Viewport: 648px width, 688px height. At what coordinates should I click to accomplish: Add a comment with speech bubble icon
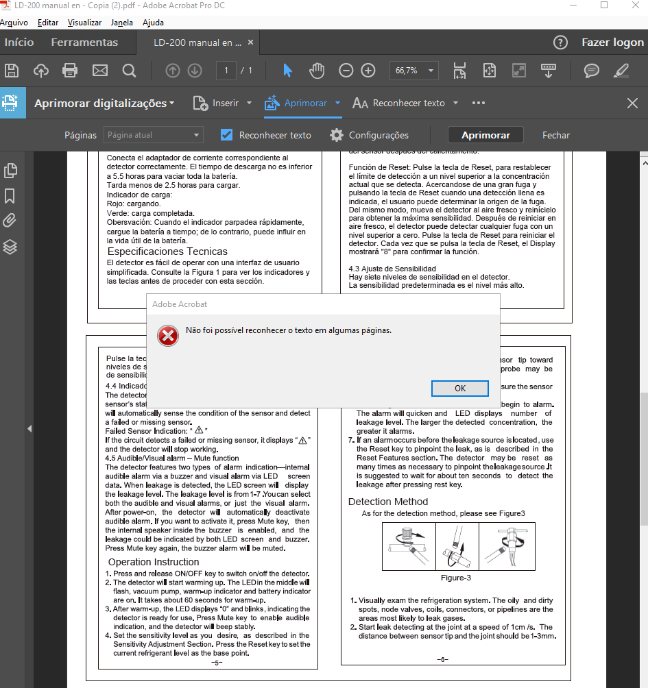[x=591, y=71]
